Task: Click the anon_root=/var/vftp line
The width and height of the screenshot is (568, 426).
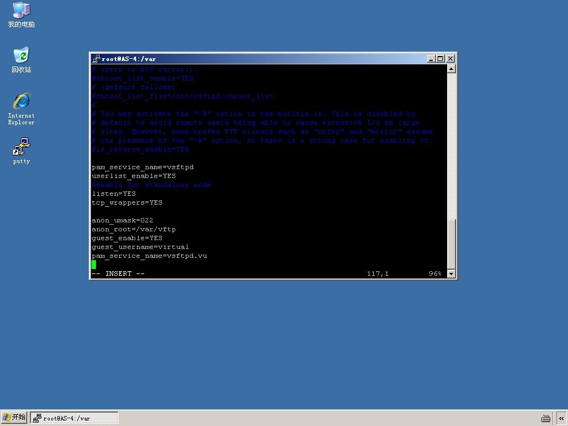Action: coord(134,229)
